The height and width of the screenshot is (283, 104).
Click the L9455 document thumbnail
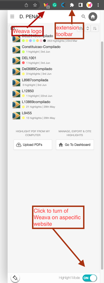click(x=16, y=116)
